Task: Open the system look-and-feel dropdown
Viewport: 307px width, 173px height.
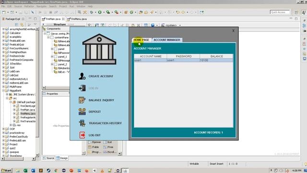Action: (x=180, y=25)
